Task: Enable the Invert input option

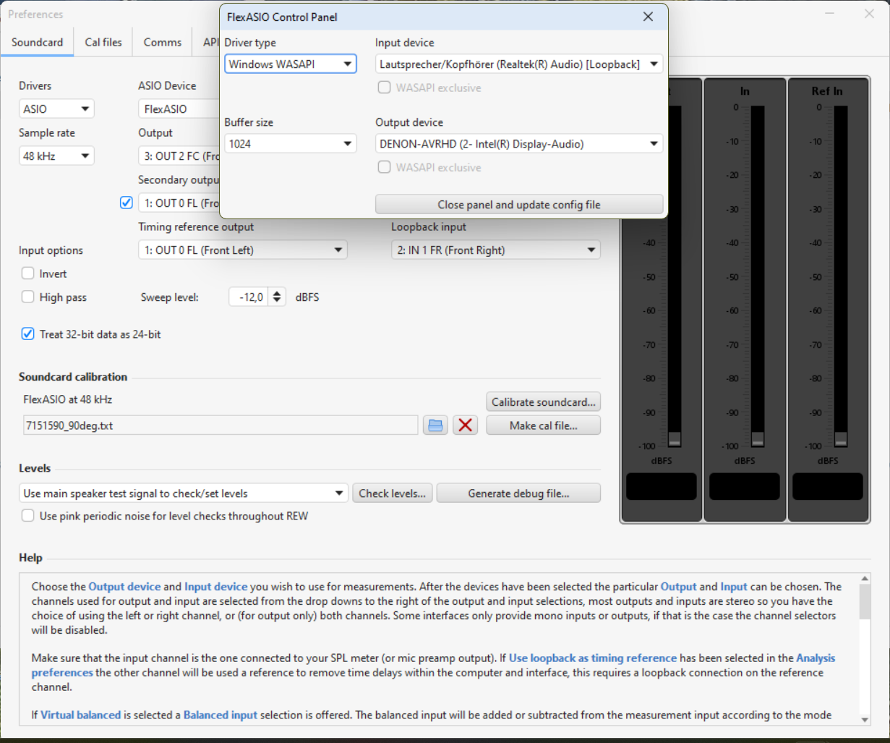Action: [28, 273]
